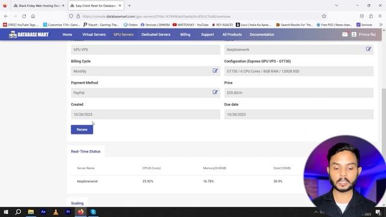Screen dimensions: 386x217
Task: Open the mail notifications envelope icon
Action: (x=345, y=34)
